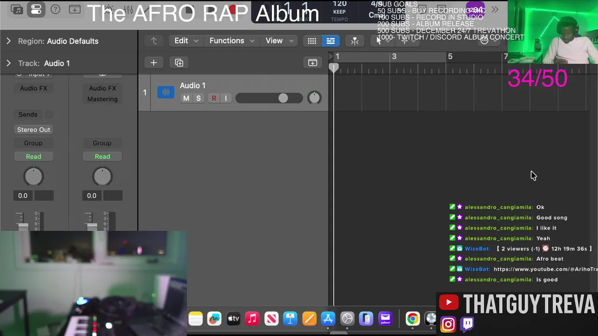The width and height of the screenshot is (598, 336).
Task: Open App Store in the dock
Action: click(328, 319)
